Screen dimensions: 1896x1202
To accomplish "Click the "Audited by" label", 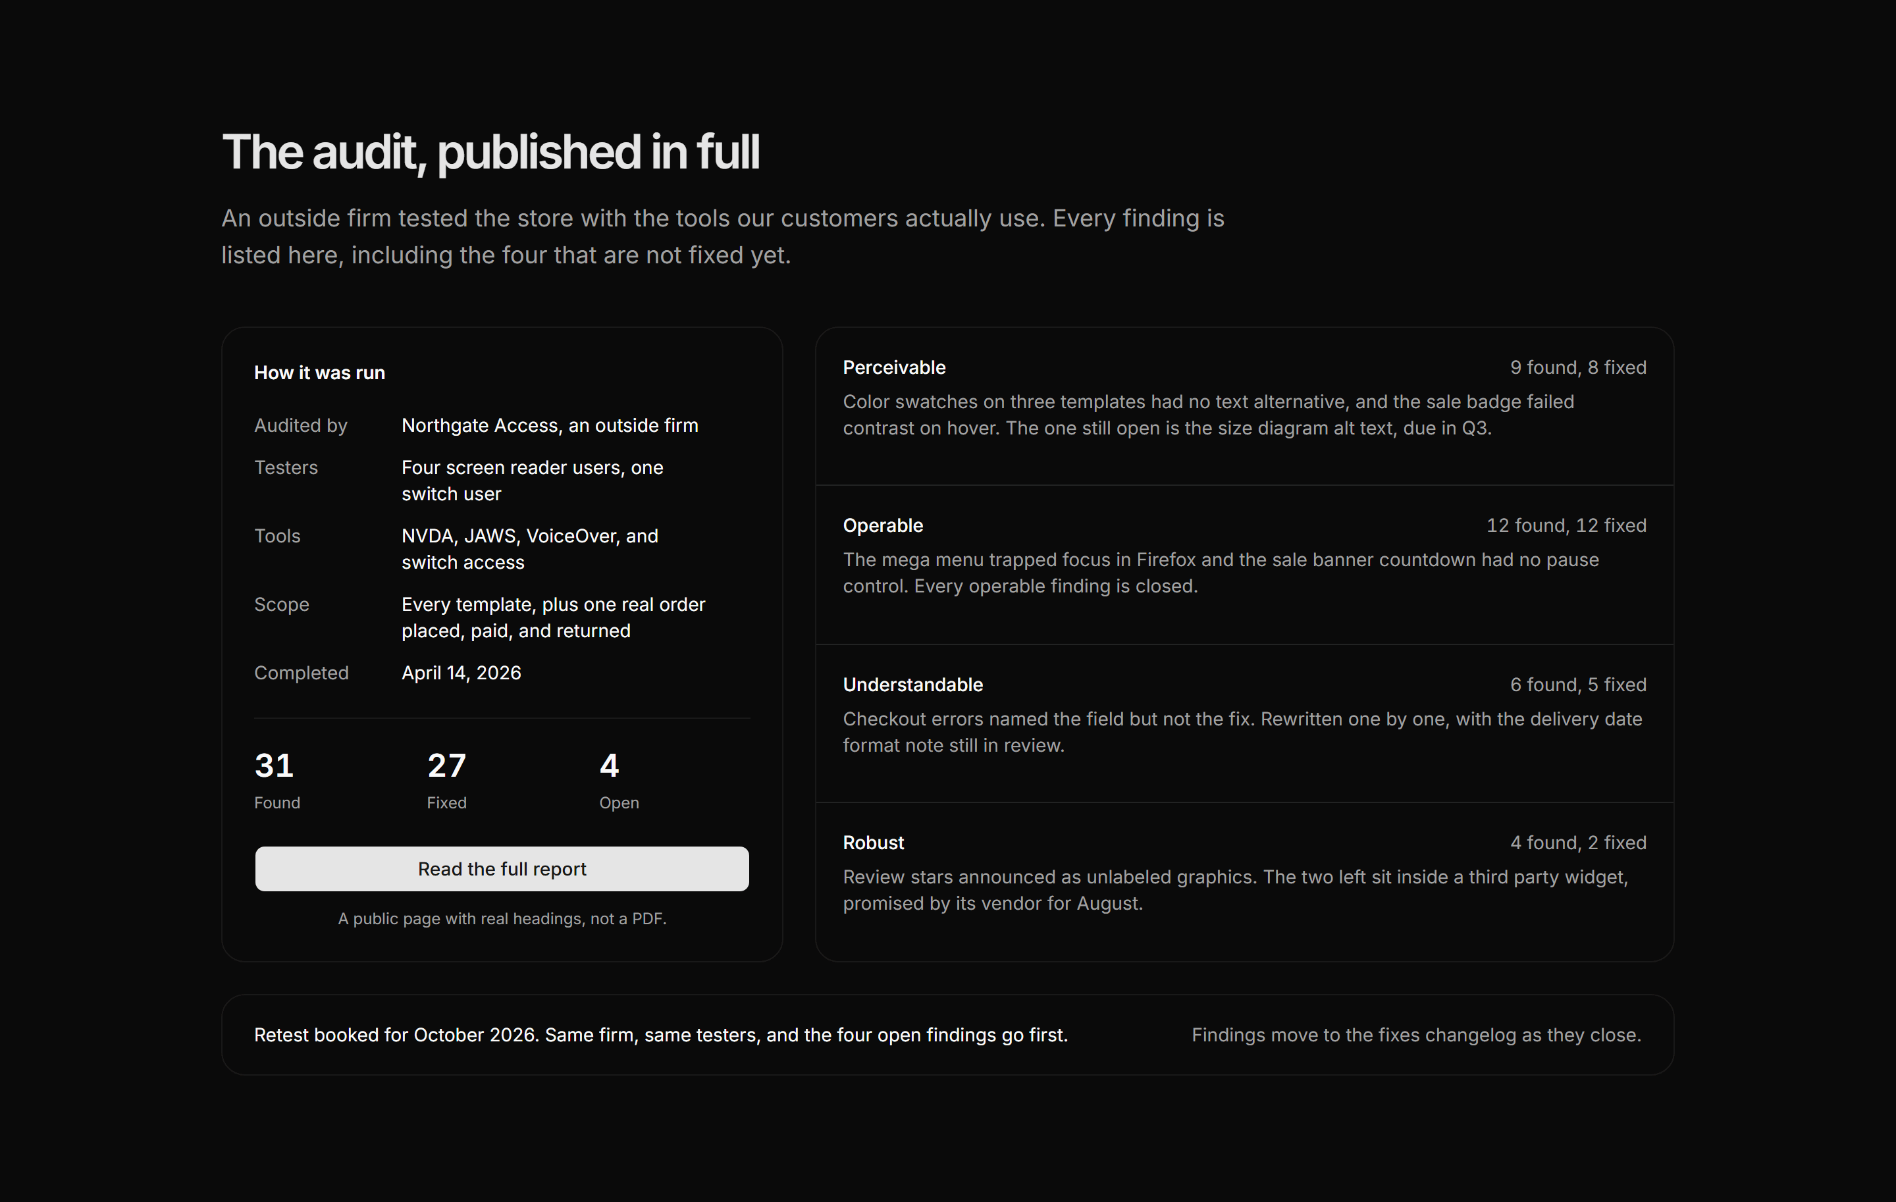I will pyautogui.click(x=301, y=425).
